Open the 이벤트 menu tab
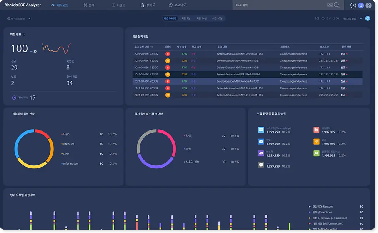The height and width of the screenshot is (233, 378). tap(118, 5)
